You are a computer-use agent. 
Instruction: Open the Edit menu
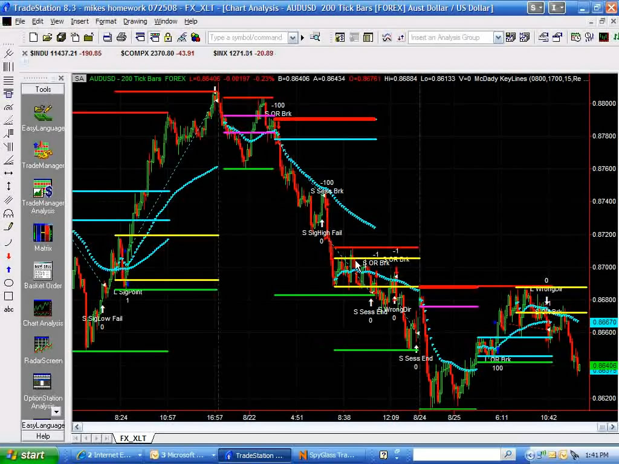(x=37, y=21)
